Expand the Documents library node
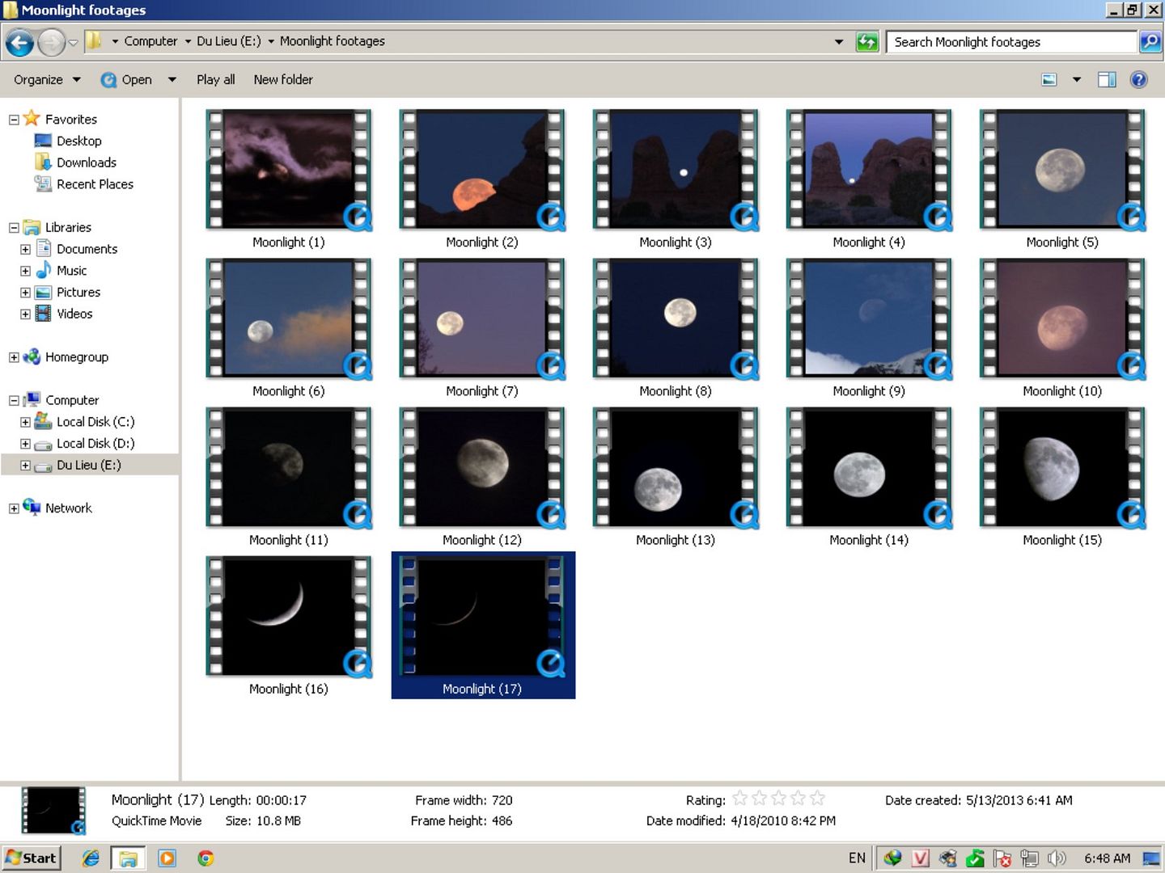The image size is (1165, 873). tap(25, 249)
